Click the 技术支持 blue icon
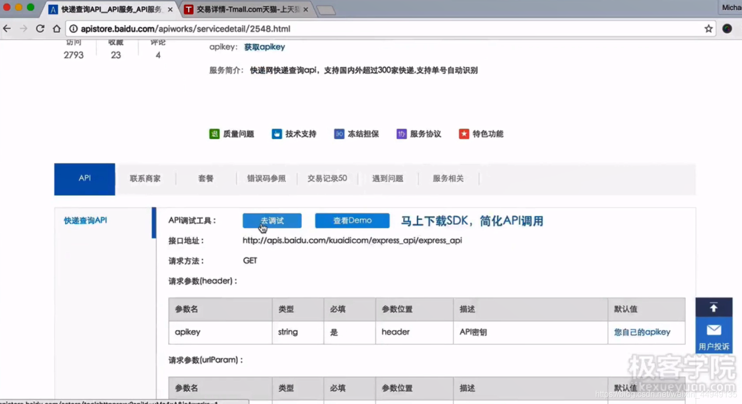742x404 pixels. [x=277, y=134]
